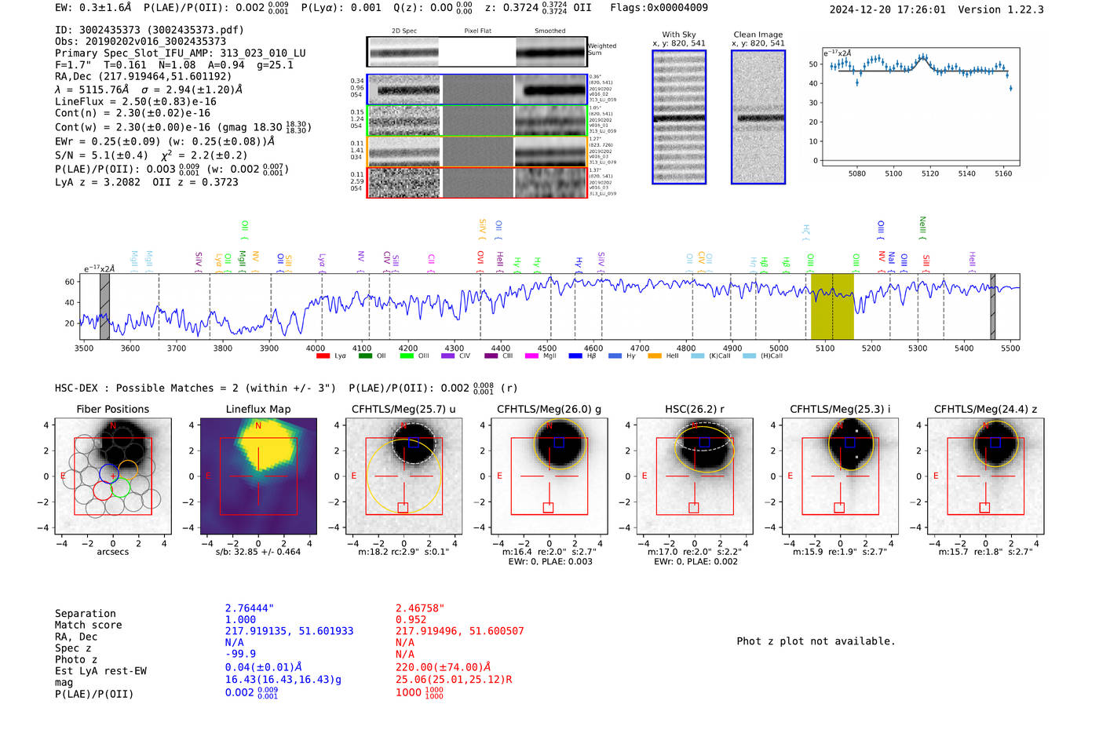
Task: Click the red Lyα legend swatch
Action: pos(323,356)
